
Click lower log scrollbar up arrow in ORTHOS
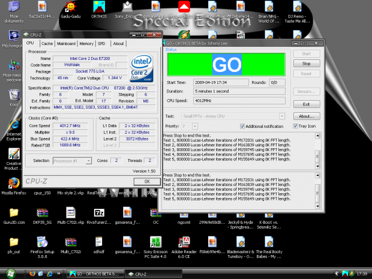click(x=317, y=176)
